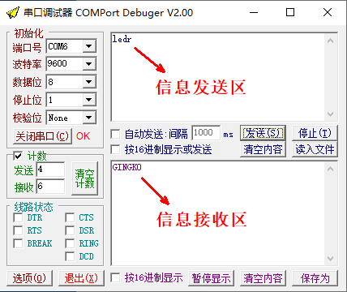
Task: Click the 停止(T) stop button
Action: (315, 133)
